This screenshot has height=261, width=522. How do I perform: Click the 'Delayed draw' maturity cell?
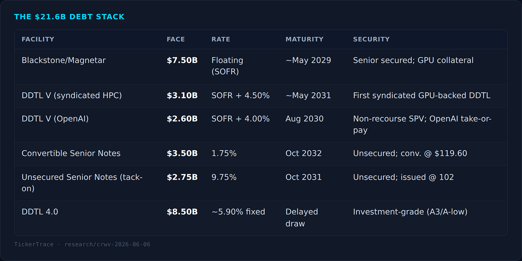coord(302,218)
